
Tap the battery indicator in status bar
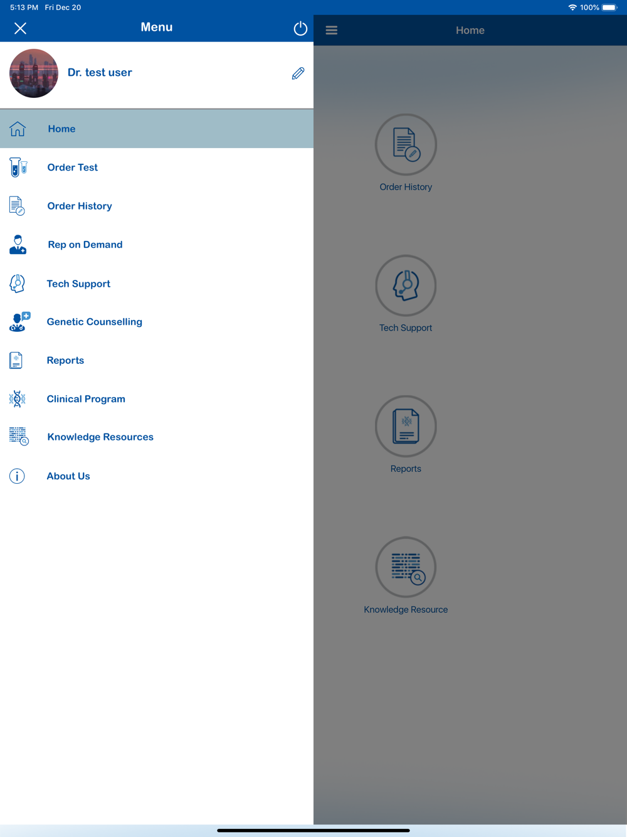point(609,8)
